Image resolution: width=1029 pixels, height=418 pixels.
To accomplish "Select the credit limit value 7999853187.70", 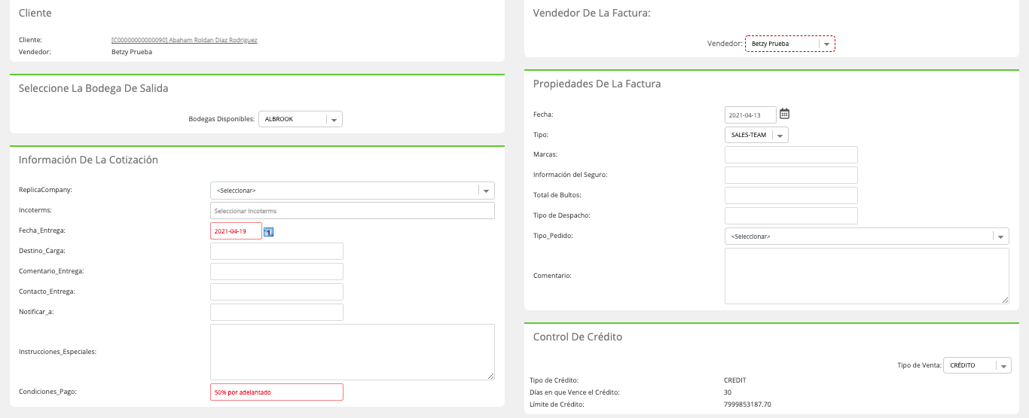I will pyautogui.click(x=747, y=404).
